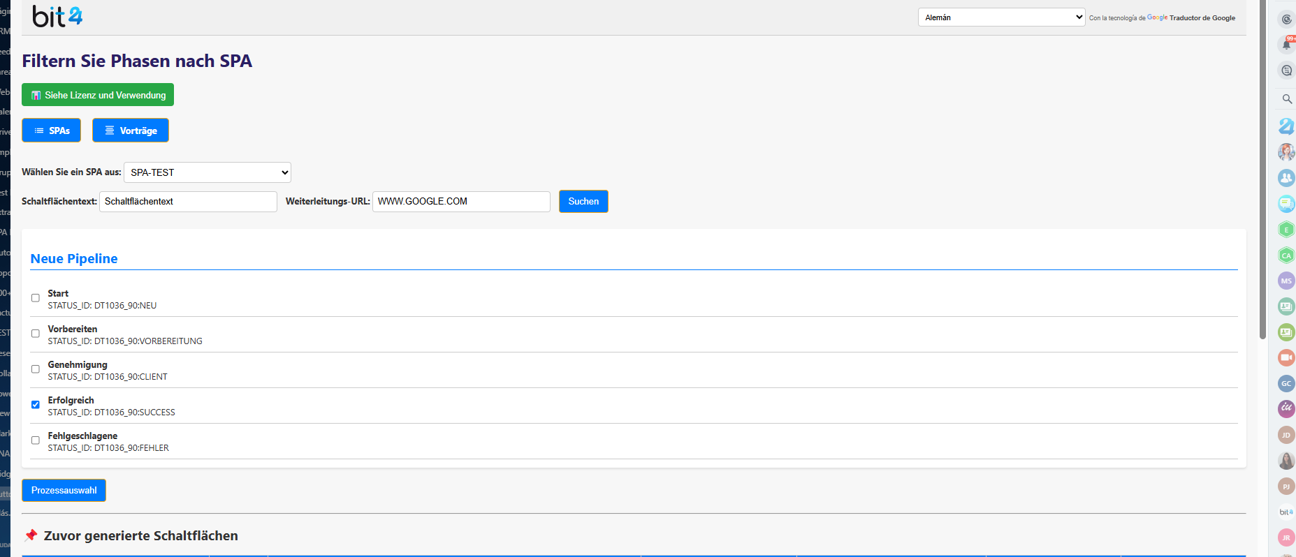Open the blue GC avatar chat
The image size is (1296, 557).
[1286, 383]
